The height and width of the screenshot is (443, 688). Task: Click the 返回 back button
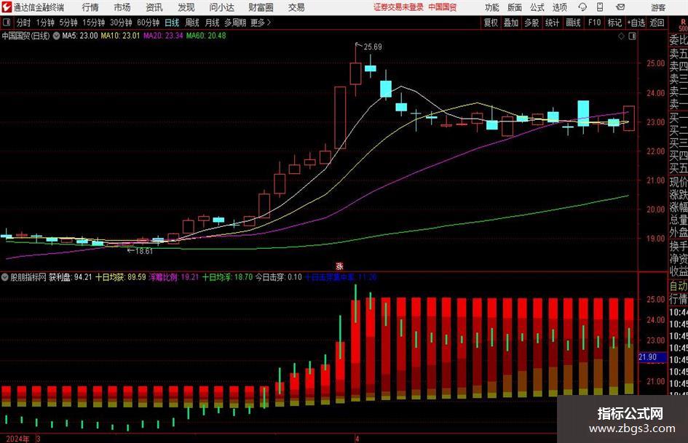tap(657, 23)
